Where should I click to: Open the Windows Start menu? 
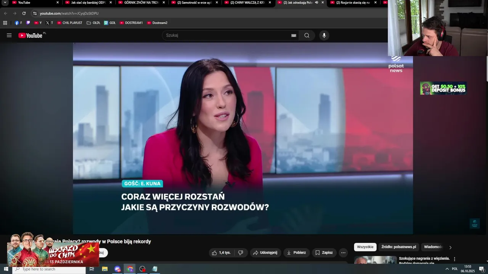pyautogui.click(x=6, y=269)
